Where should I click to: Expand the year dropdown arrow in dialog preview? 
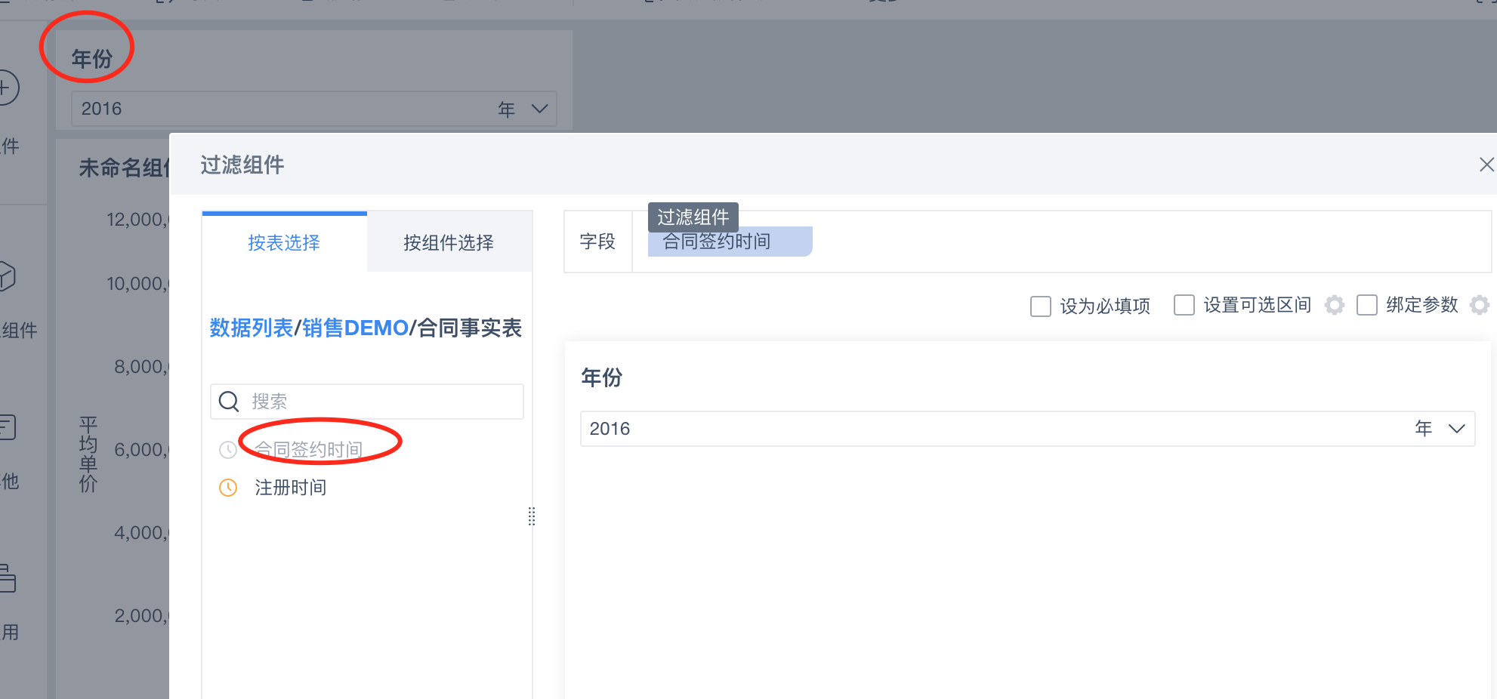tap(1457, 429)
